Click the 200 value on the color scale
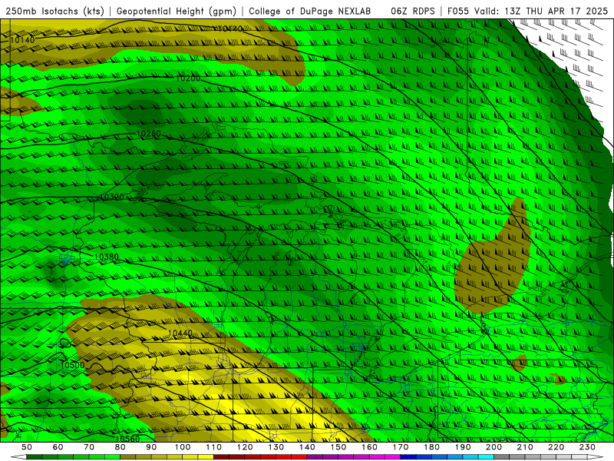The image size is (614, 461). point(494,447)
